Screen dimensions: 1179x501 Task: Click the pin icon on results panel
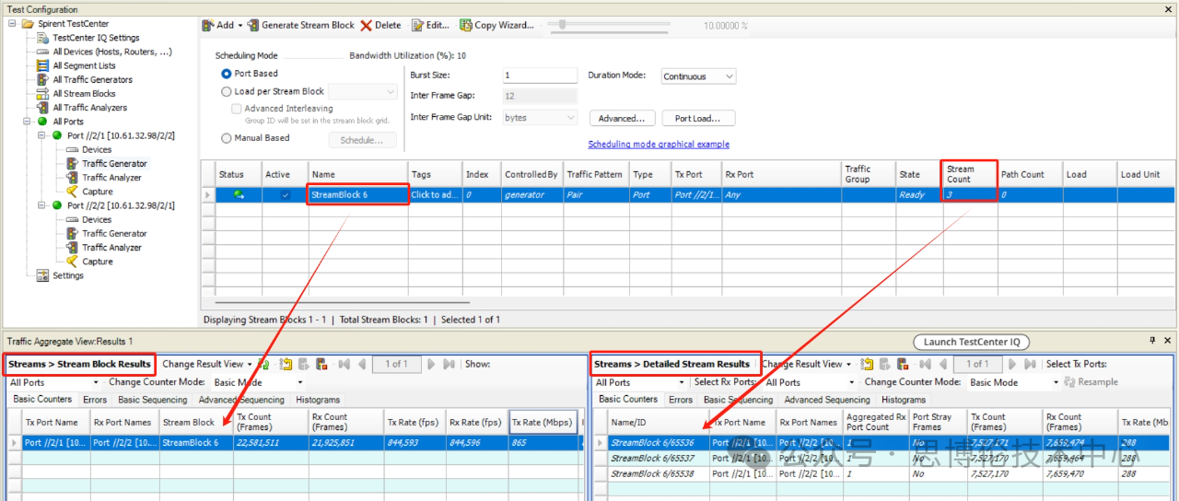coord(1152,341)
